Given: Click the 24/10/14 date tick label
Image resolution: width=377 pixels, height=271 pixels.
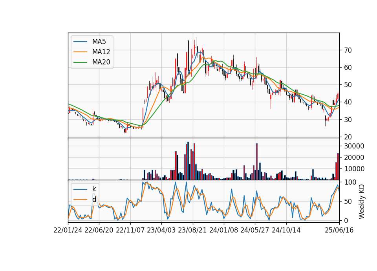Looking at the screenshot, I should coord(286,230).
